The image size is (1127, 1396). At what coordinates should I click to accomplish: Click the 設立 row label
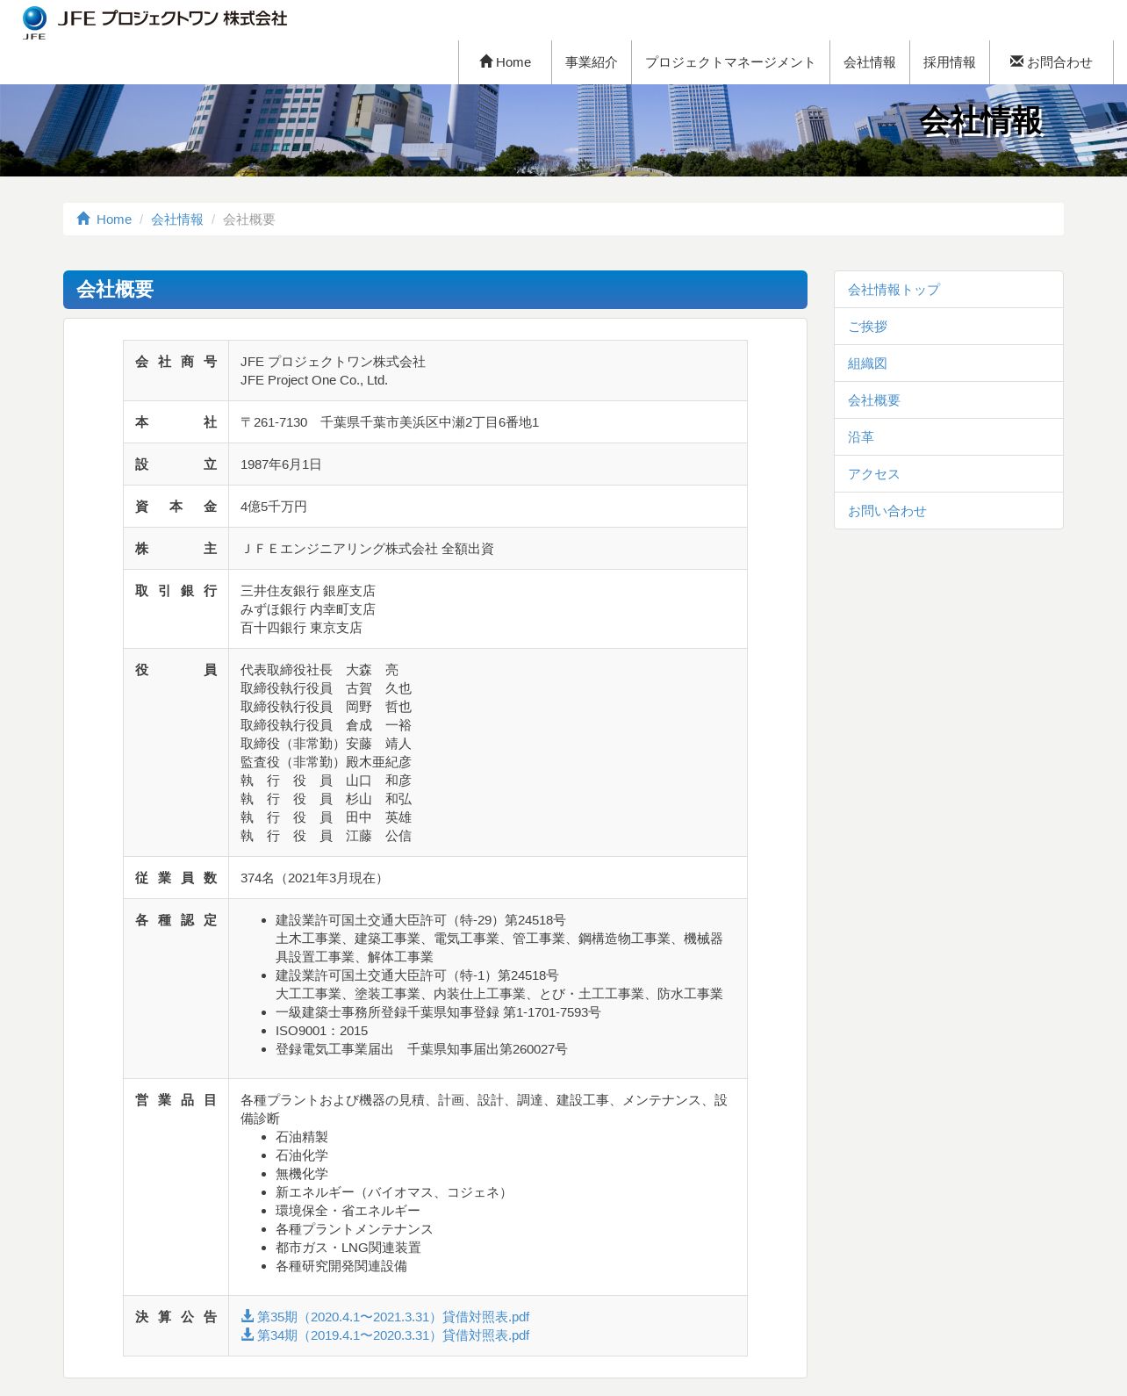(x=176, y=464)
